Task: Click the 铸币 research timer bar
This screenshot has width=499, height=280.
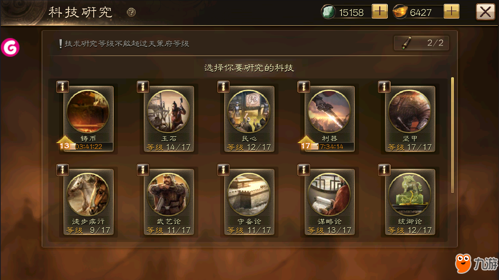Action: tap(88, 146)
